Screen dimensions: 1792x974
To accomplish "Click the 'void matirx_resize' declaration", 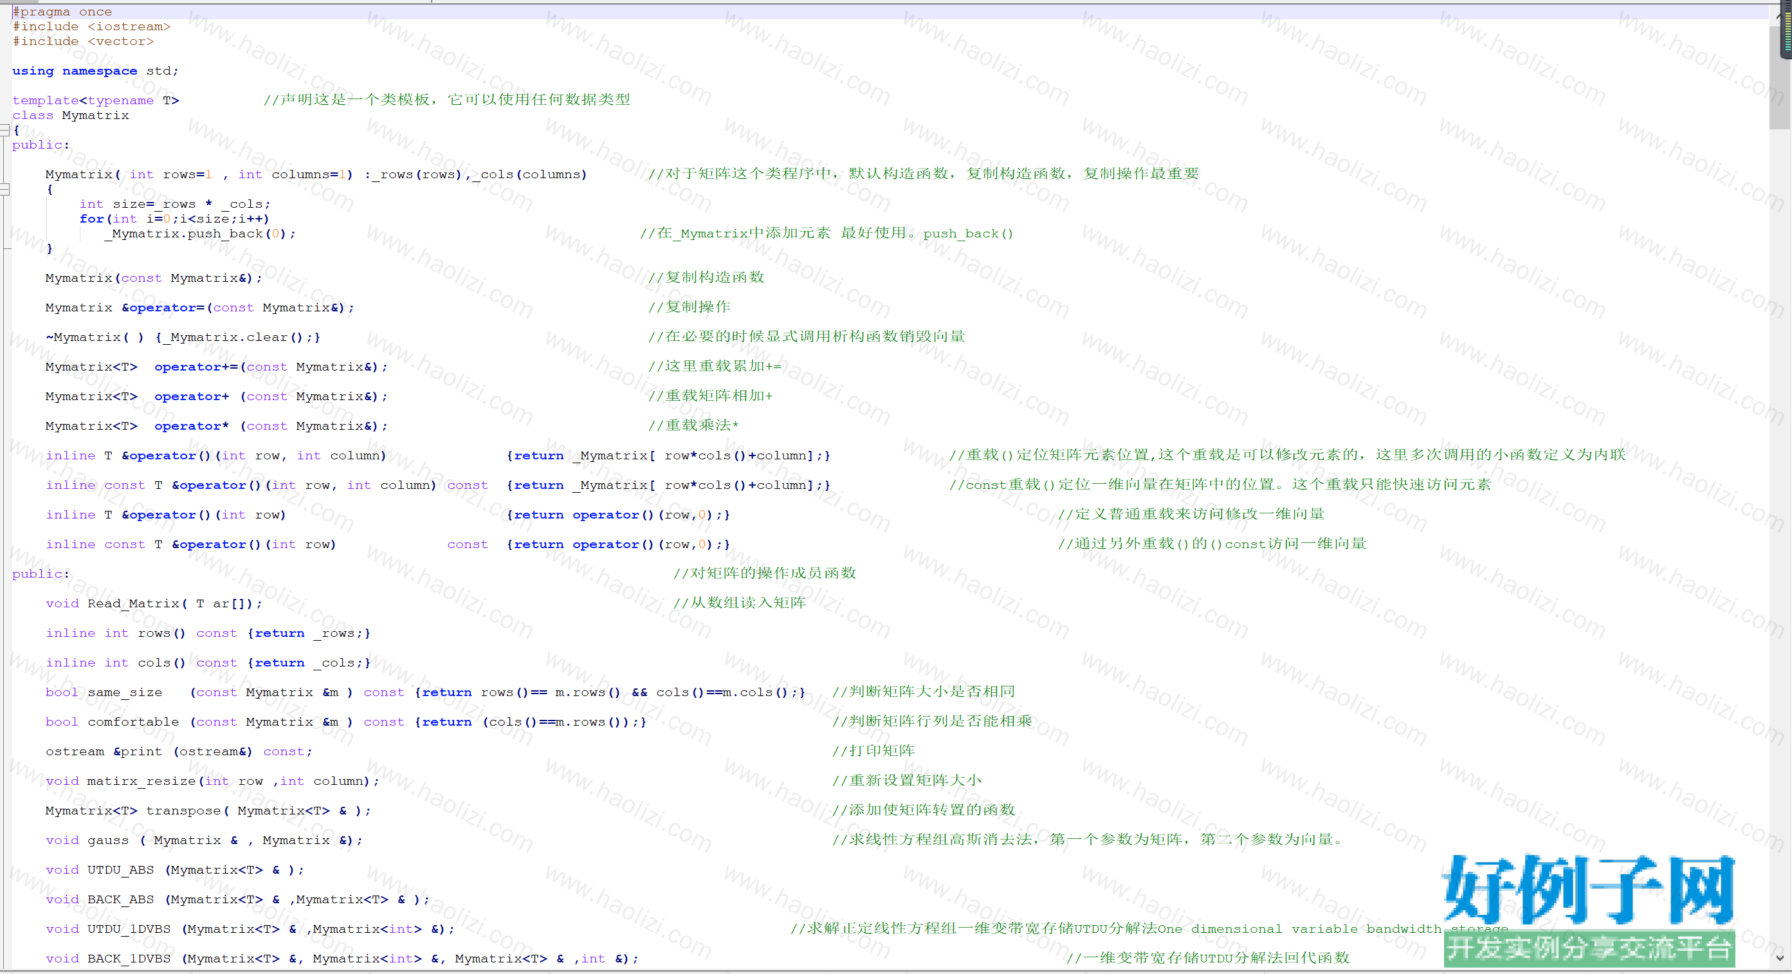I will [x=212, y=781].
